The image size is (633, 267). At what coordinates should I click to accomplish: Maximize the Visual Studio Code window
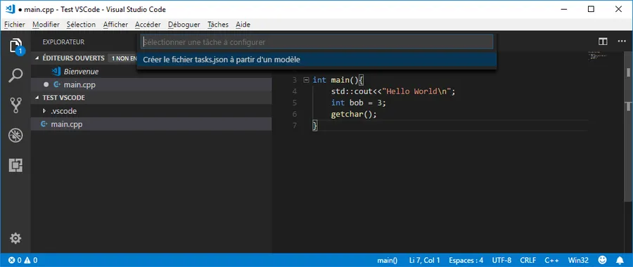tap(591, 9)
